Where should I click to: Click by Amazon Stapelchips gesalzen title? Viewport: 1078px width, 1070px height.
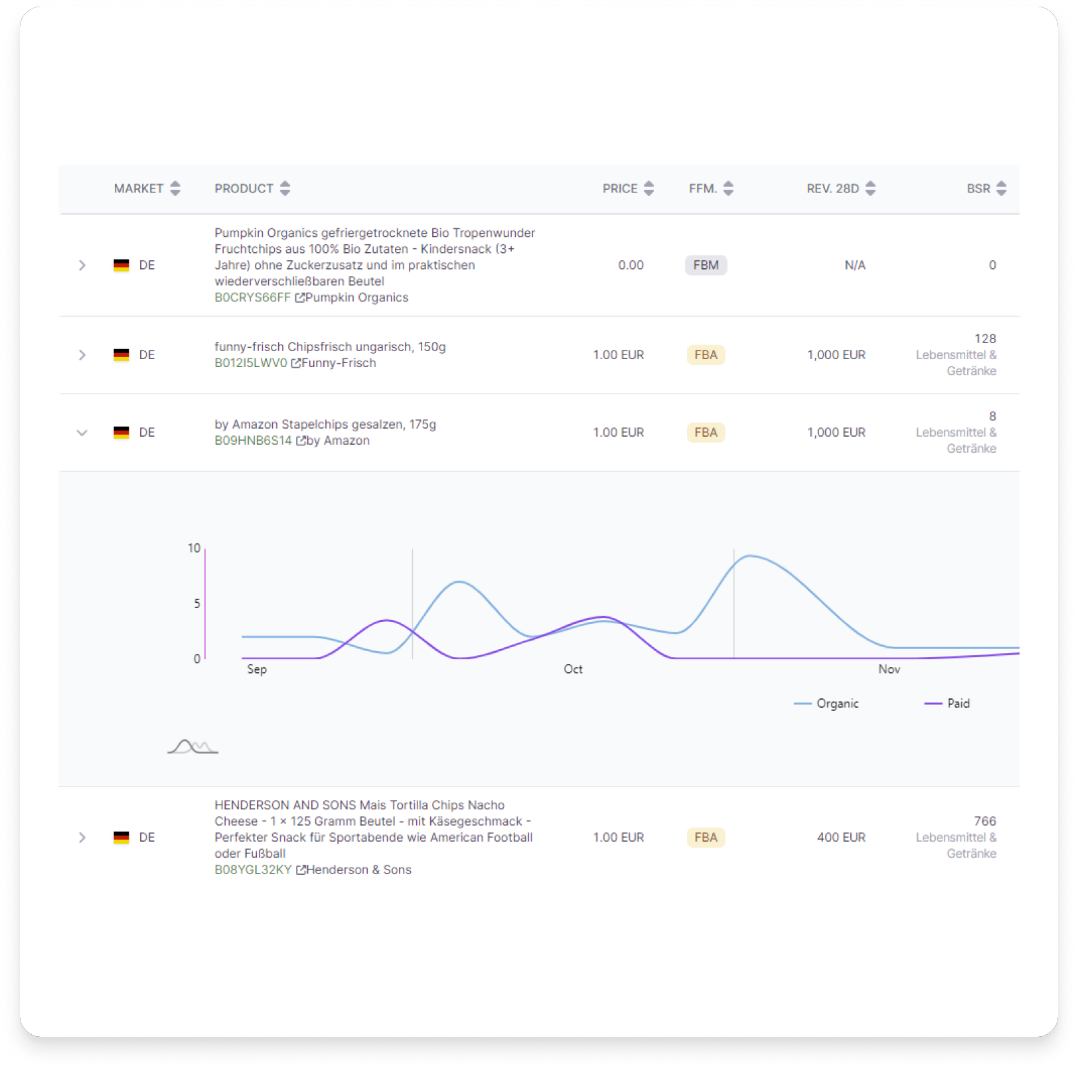click(325, 425)
